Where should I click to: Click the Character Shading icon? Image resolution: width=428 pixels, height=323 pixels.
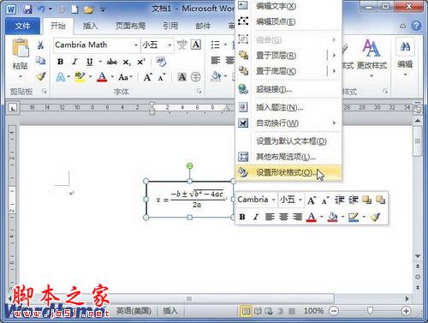point(181,76)
